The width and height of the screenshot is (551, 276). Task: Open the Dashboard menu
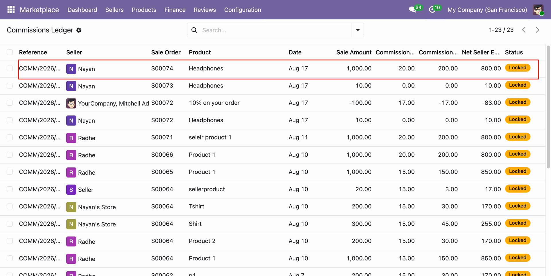click(82, 10)
